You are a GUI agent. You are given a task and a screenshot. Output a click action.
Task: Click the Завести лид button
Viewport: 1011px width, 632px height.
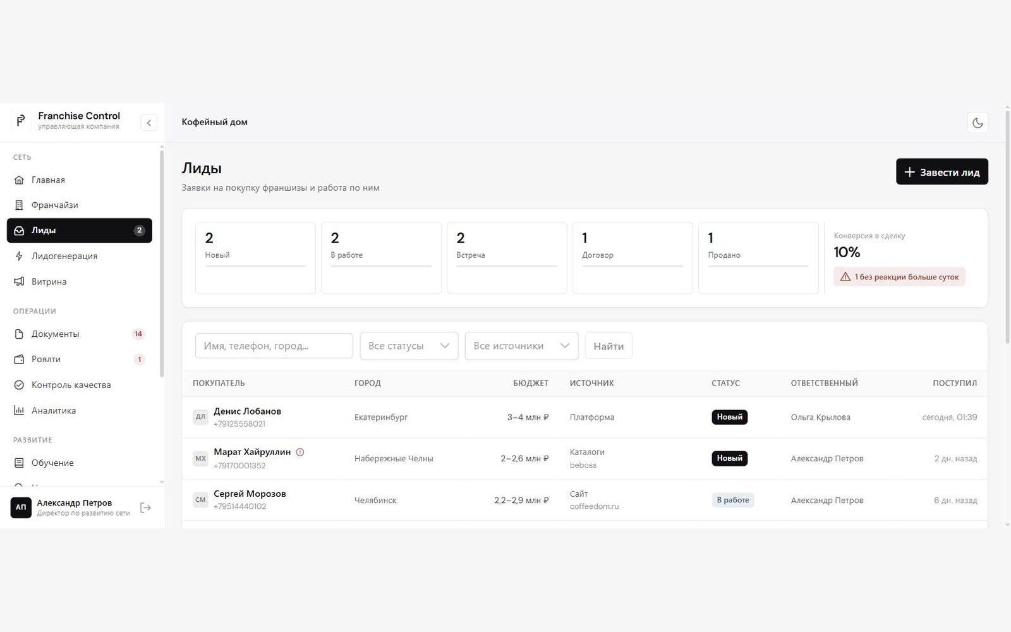941,172
